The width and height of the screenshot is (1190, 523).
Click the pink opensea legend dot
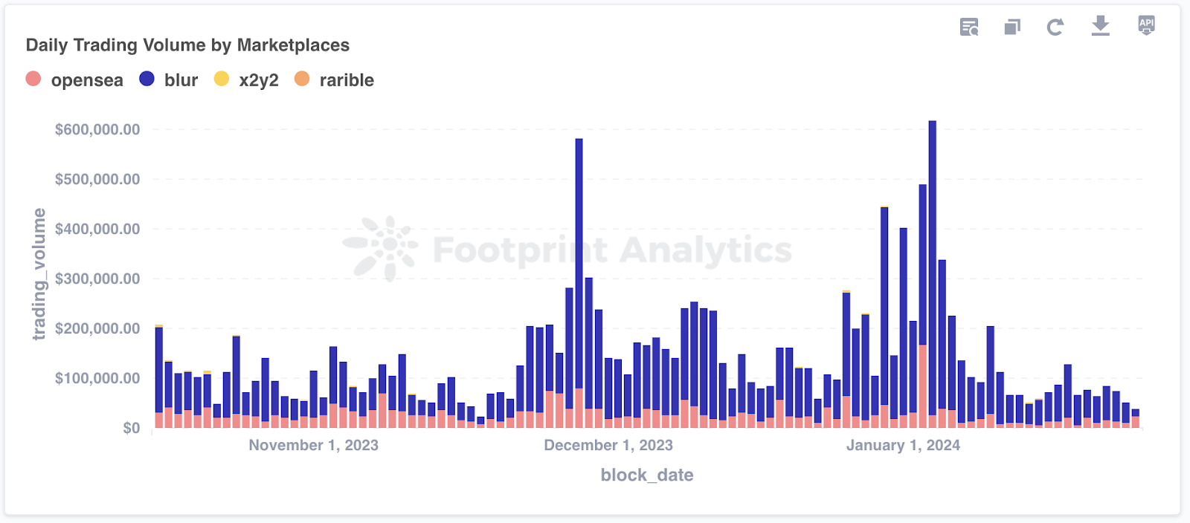click(33, 79)
